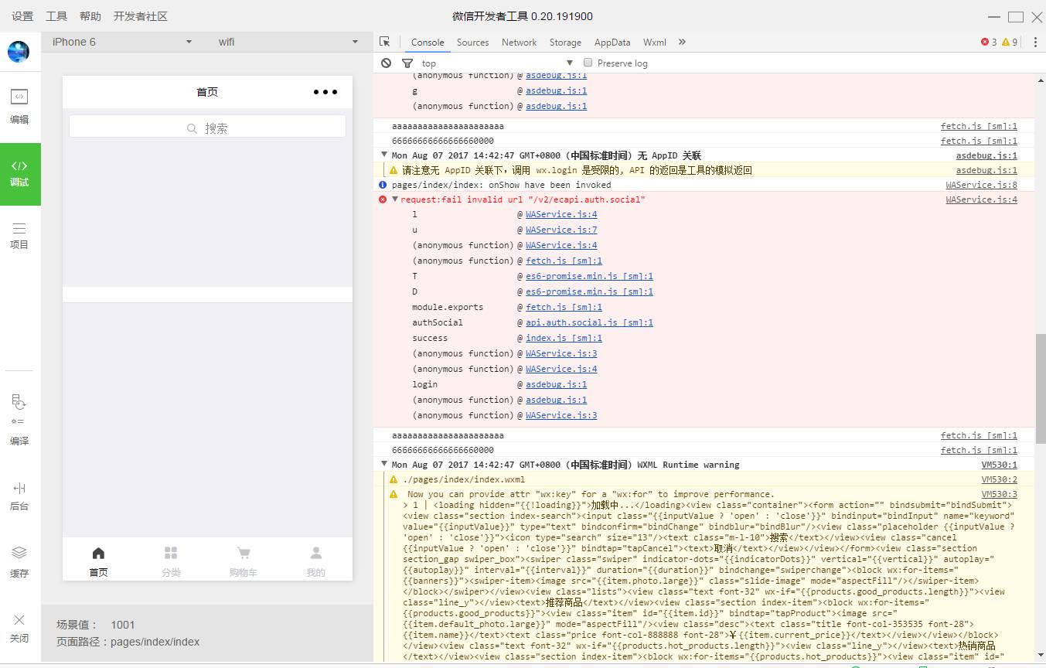
Task: Tap the 分类 category tab bar icon
Action: click(171, 561)
